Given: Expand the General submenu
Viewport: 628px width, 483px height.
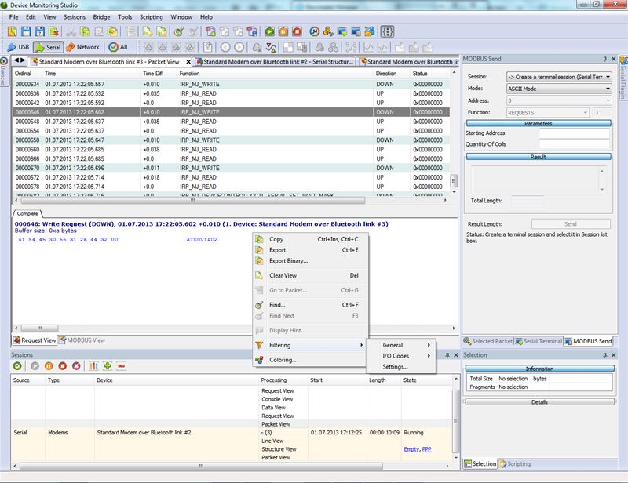Looking at the screenshot, I should (402, 345).
